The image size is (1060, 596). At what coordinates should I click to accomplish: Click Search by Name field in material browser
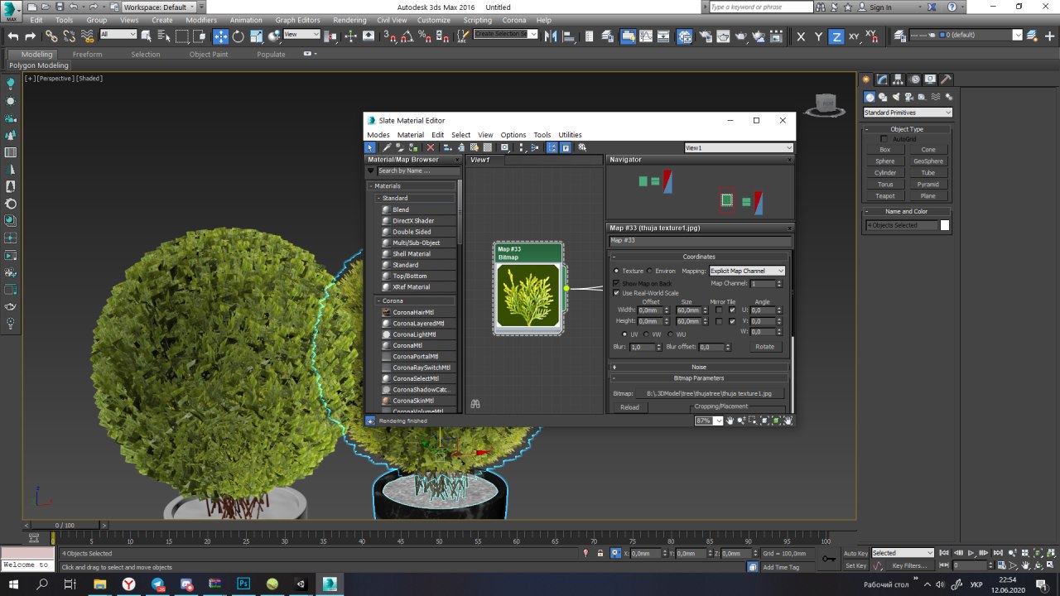coord(417,171)
